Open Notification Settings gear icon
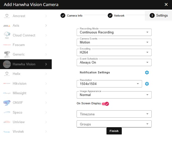Image resolution: width=172 pixels, height=143 pixels. point(147,72)
